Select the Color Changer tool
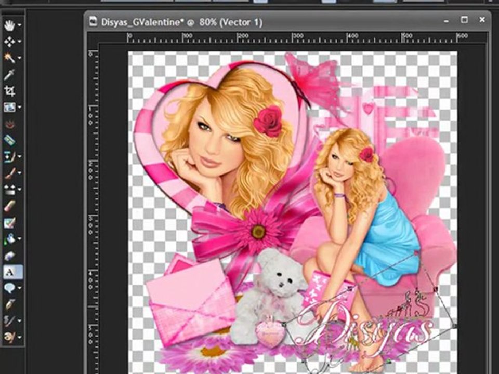This screenshot has width=499, height=374. 9,255
